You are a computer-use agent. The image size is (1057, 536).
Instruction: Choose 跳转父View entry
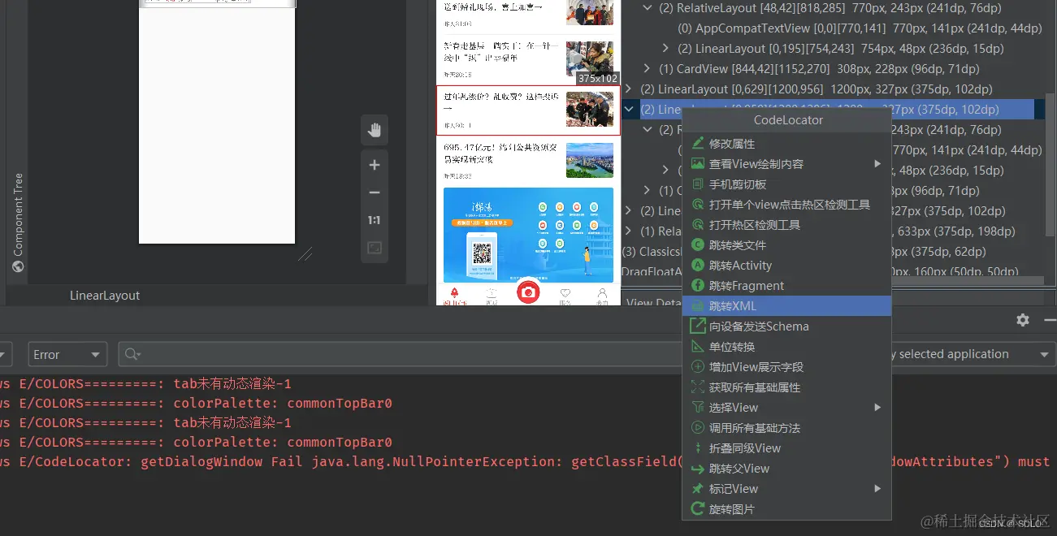[786, 469]
